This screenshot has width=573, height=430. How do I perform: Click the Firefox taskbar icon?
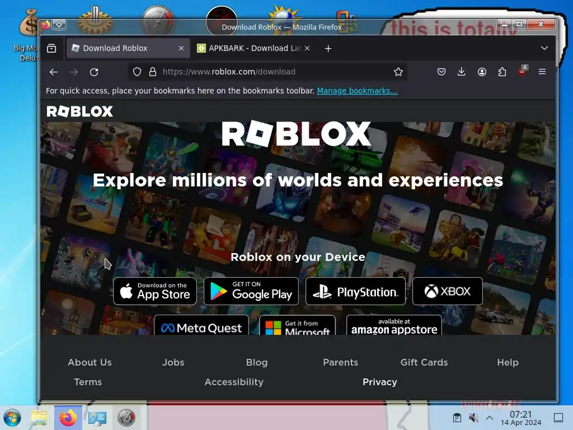coord(68,418)
